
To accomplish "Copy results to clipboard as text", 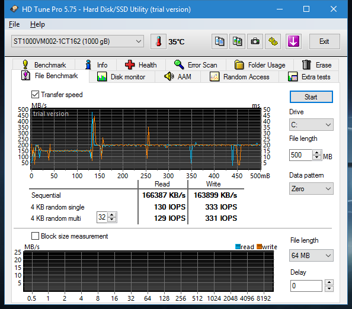I will pos(219,41).
